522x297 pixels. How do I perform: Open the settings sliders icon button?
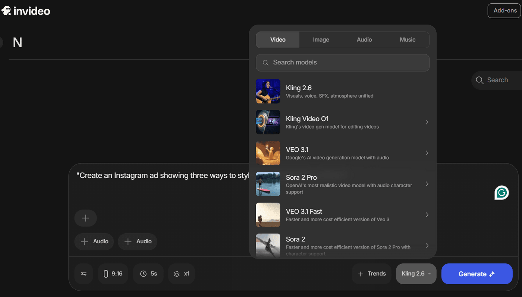point(84,274)
